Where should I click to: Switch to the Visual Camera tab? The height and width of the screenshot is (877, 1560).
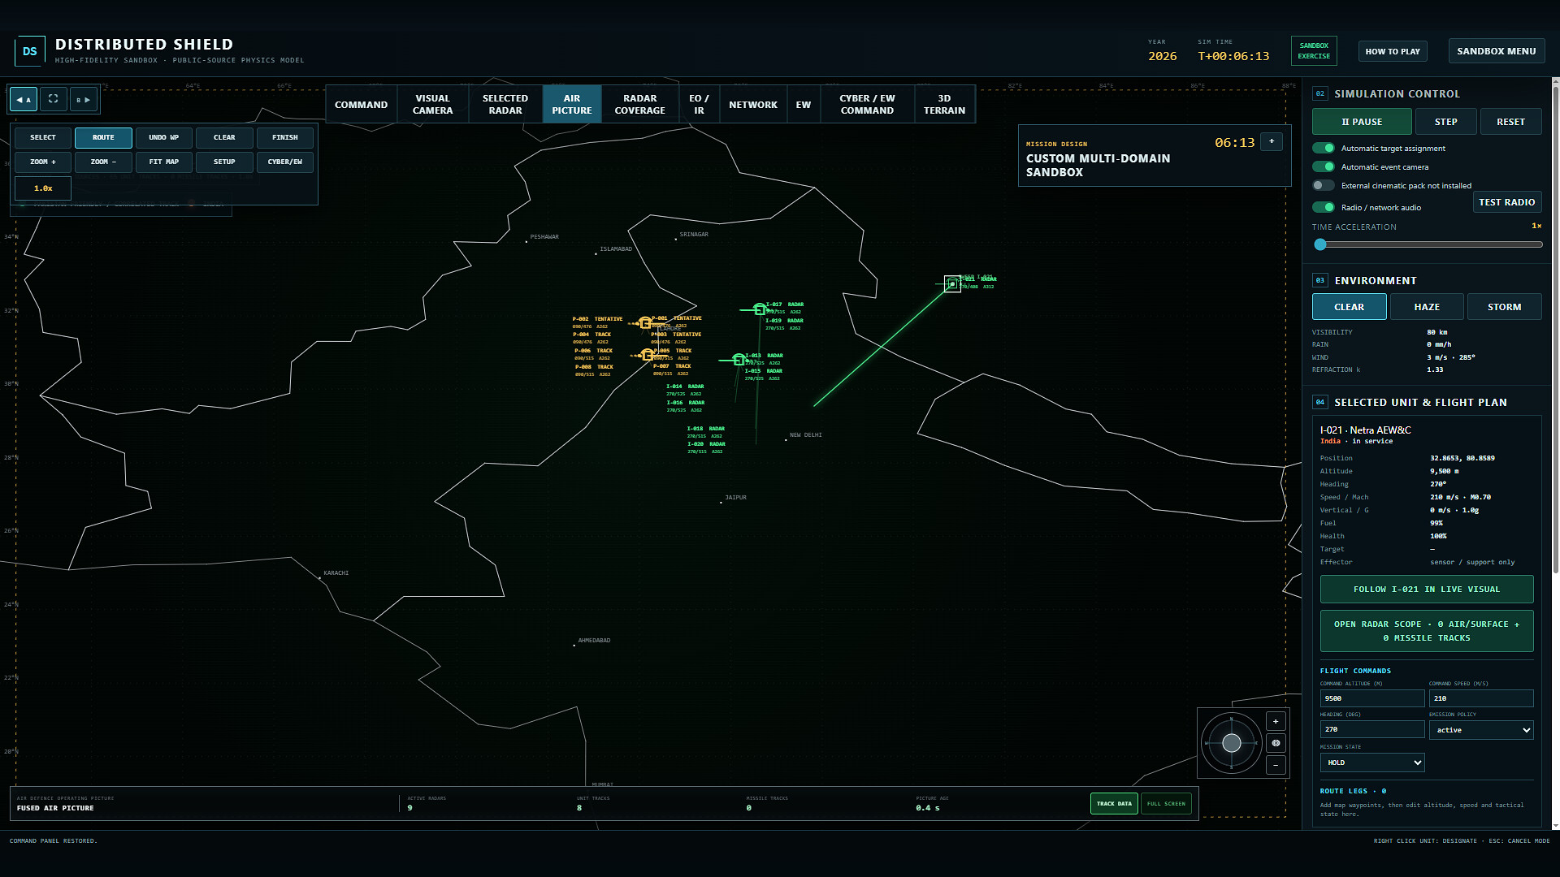click(432, 104)
